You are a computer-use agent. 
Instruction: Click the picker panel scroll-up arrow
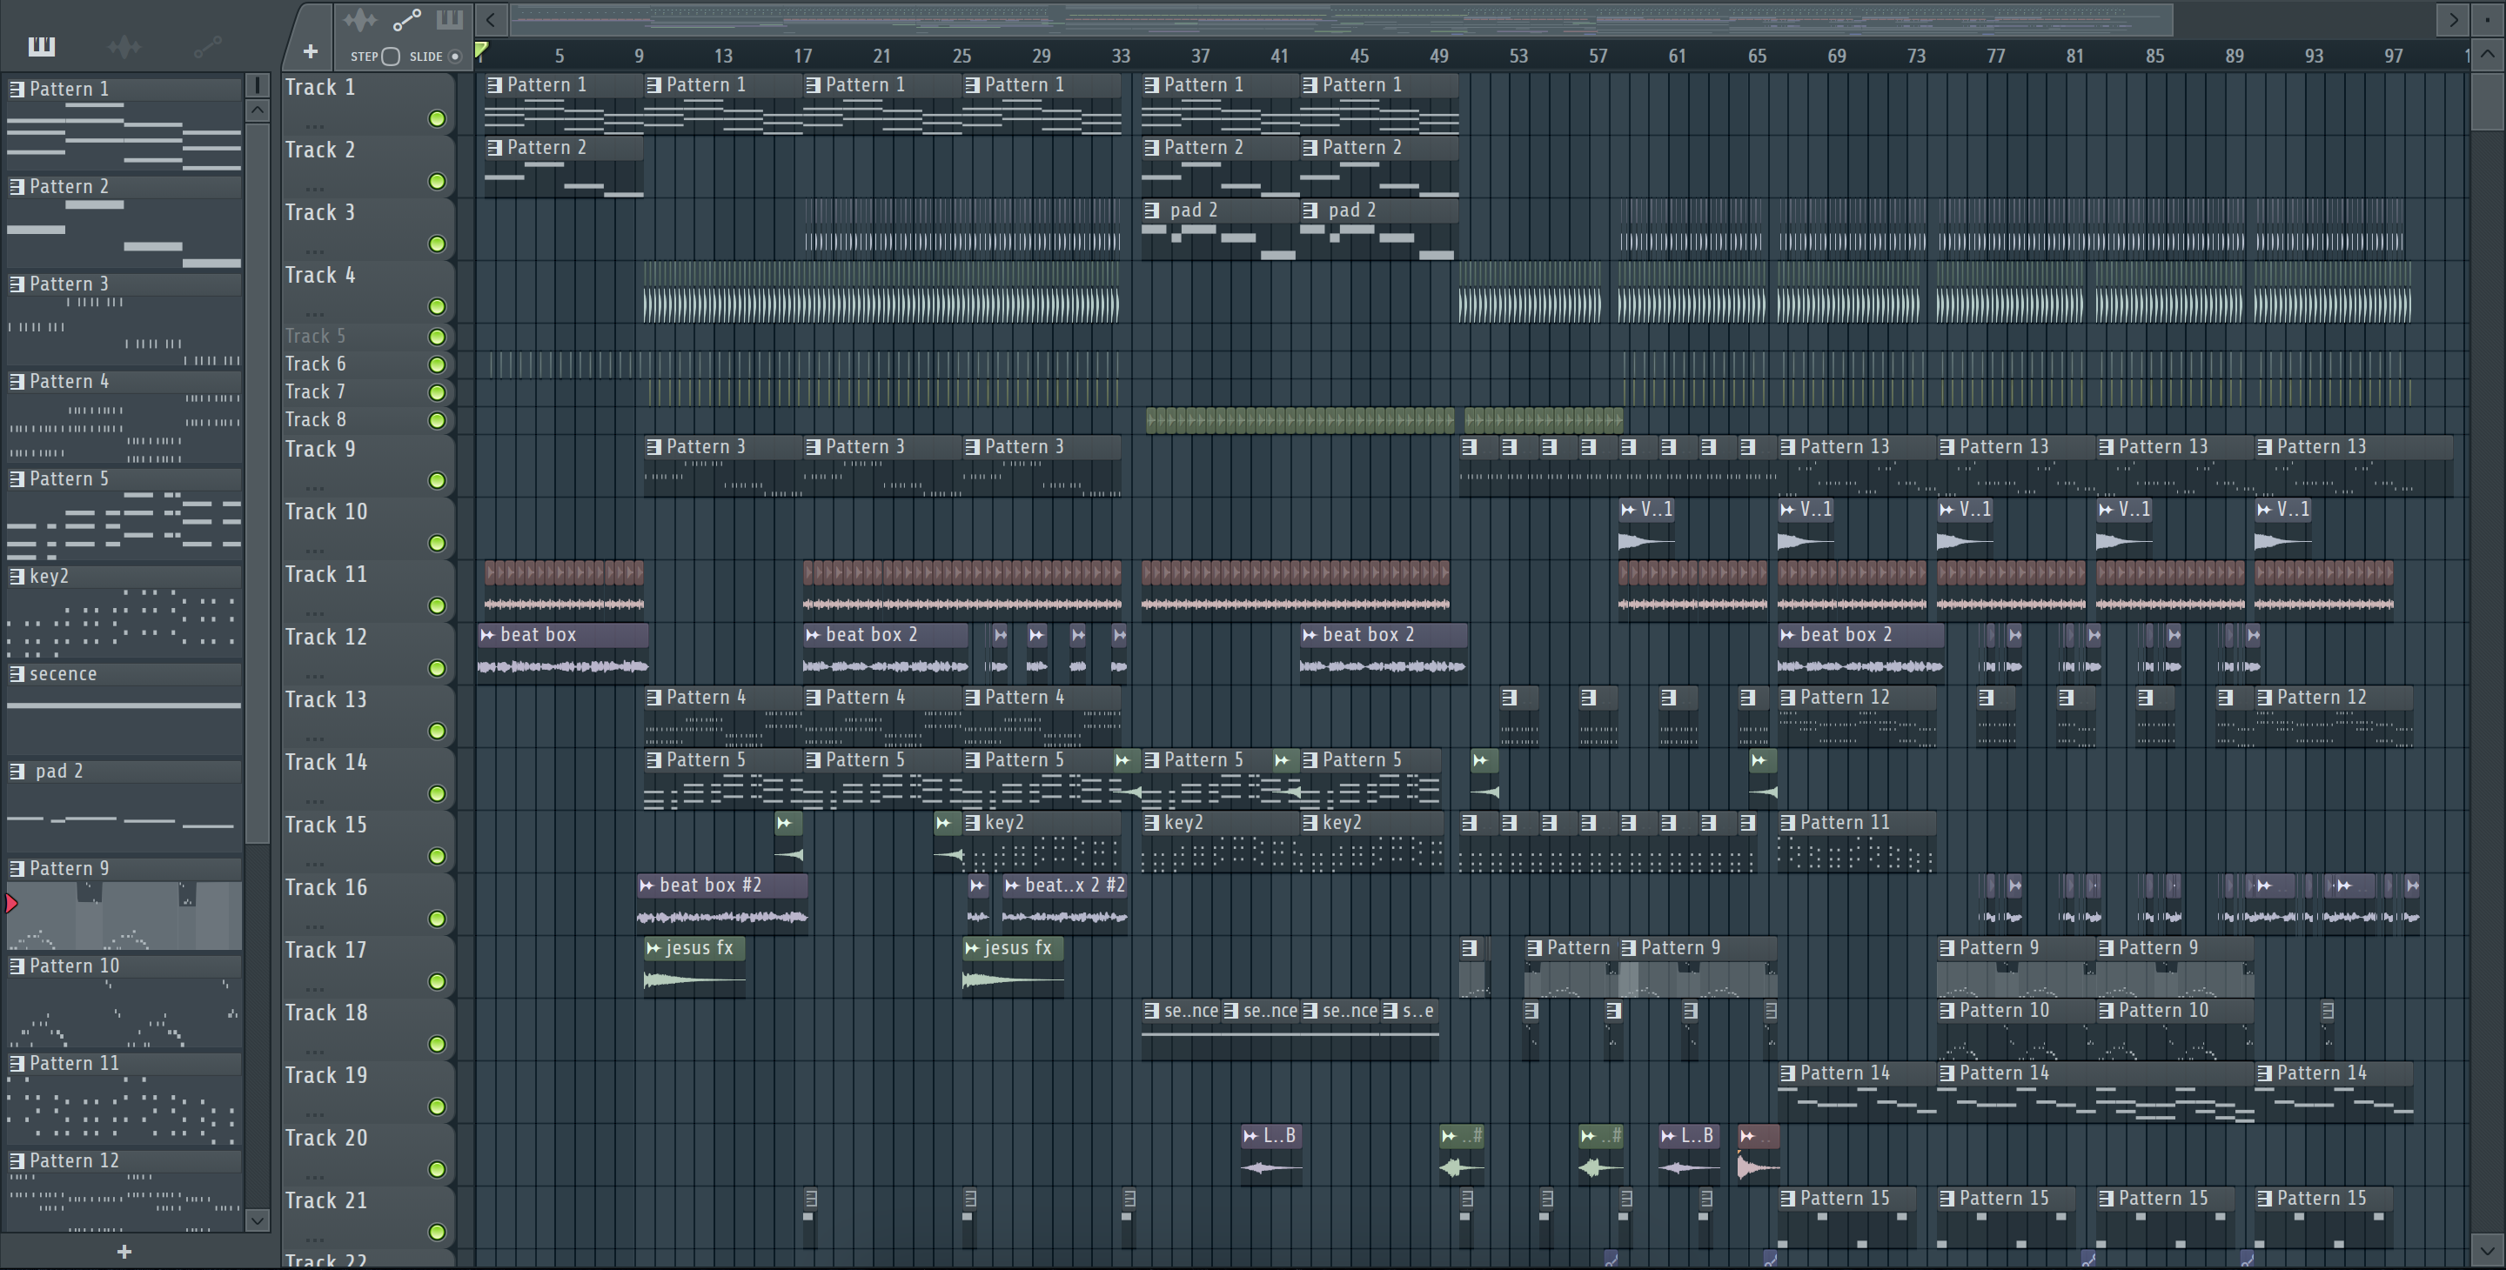point(257,110)
